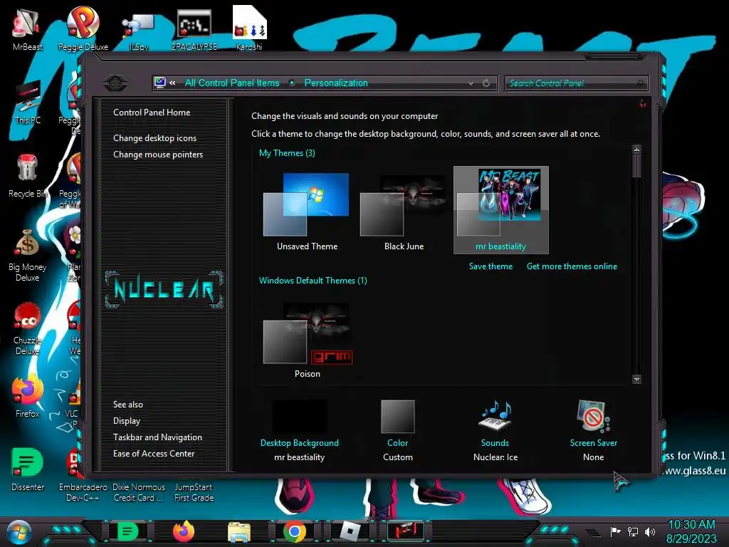
Task: Open the MrBeast desktop icon
Action: pos(27,28)
